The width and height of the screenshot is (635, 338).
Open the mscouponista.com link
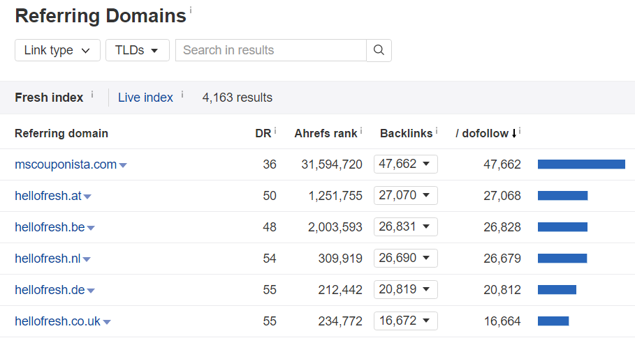(x=66, y=164)
